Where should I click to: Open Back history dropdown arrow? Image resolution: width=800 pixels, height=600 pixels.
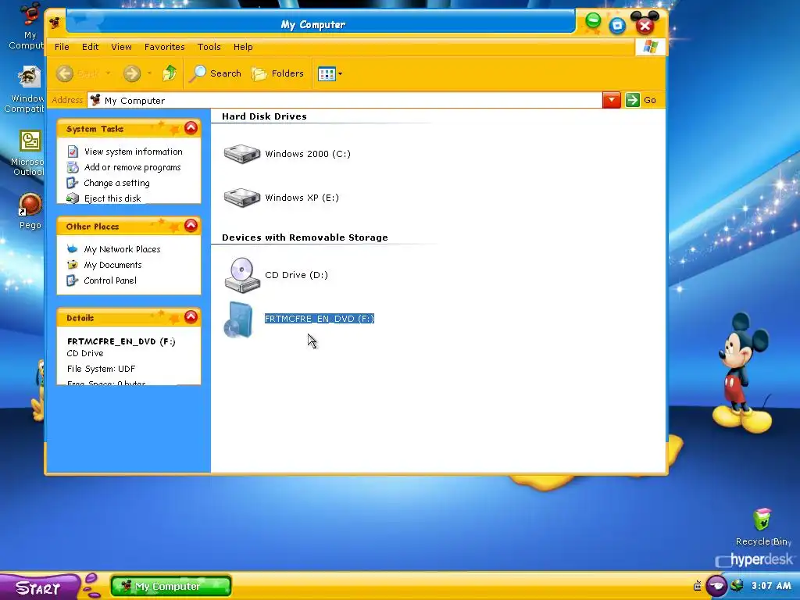pos(108,73)
